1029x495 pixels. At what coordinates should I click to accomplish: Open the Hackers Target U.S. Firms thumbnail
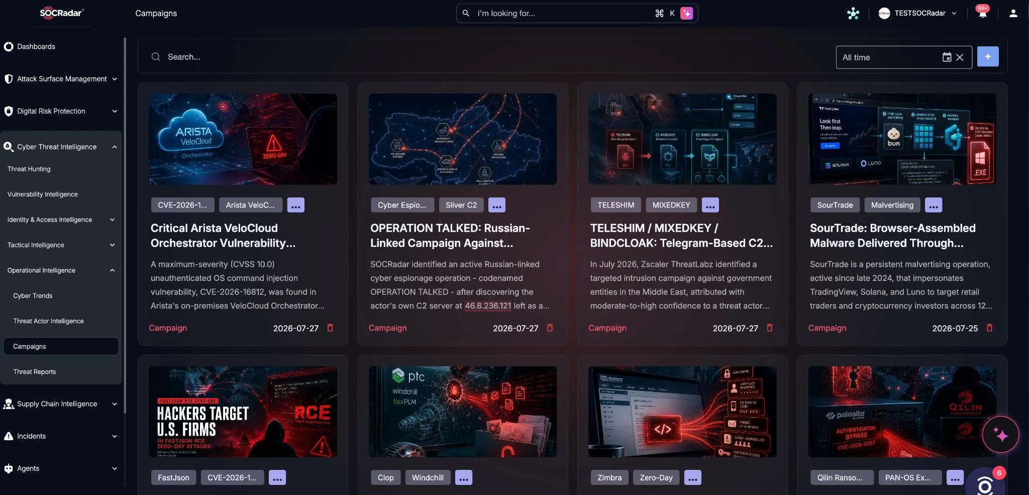click(x=243, y=412)
